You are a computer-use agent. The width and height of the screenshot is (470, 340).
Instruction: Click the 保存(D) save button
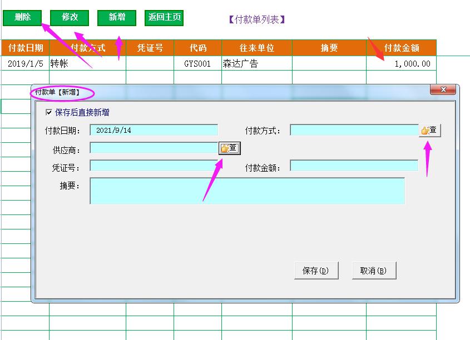[316, 271]
